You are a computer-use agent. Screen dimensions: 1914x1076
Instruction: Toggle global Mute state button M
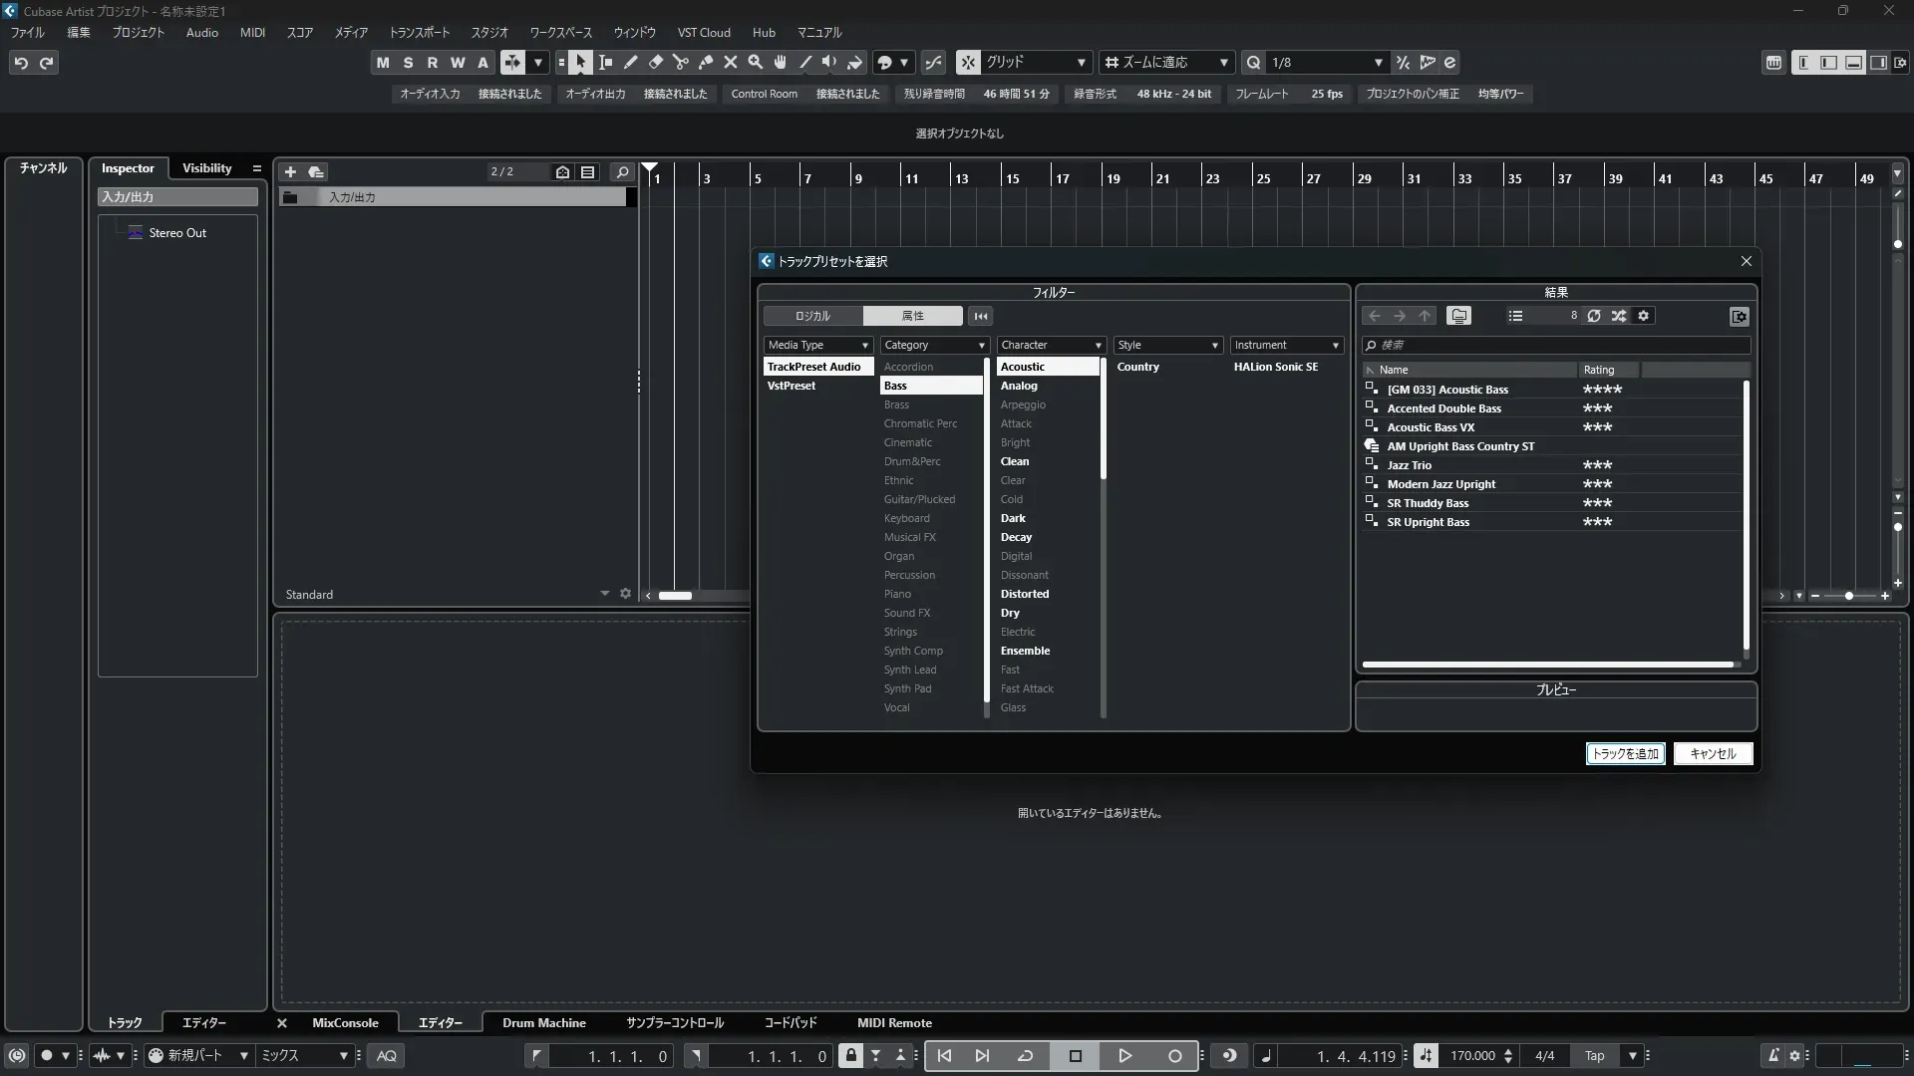(383, 63)
